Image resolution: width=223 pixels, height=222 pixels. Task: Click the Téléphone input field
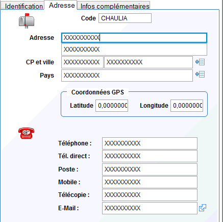point(150,143)
